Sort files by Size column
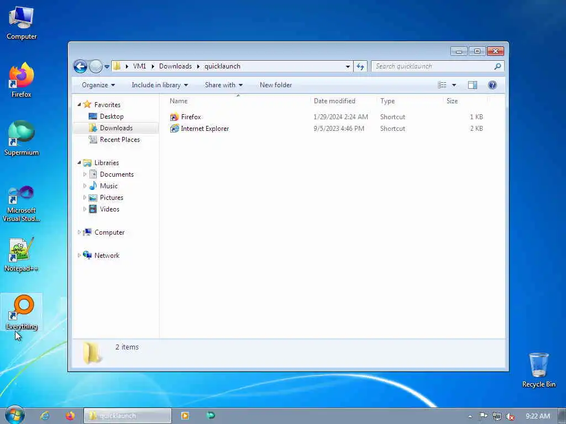Viewport: 566px width, 424px height. tap(465, 101)
